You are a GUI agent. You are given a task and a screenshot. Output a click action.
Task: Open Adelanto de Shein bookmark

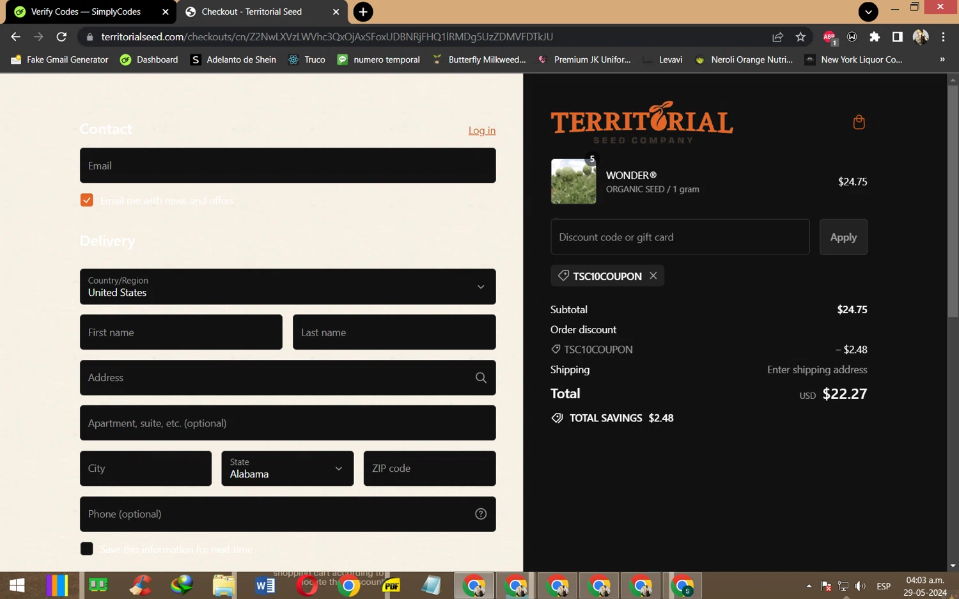click(233, 59)
